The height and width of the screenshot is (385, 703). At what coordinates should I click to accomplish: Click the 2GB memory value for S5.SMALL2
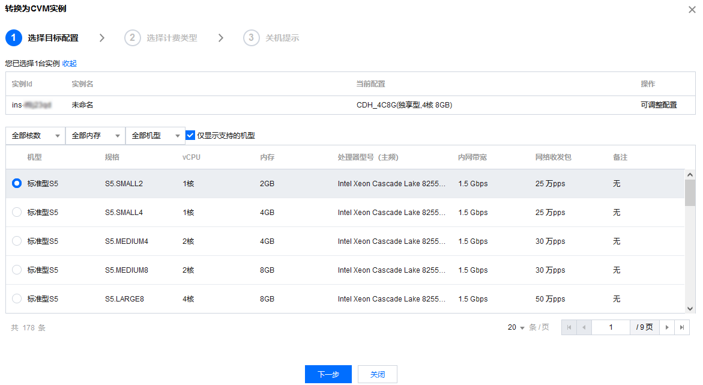point(267,184)
